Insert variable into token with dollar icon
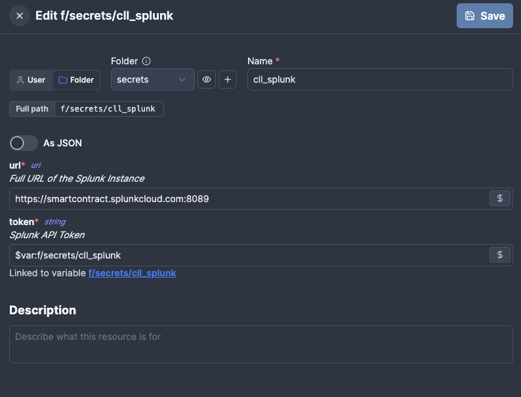 (500, 255)
